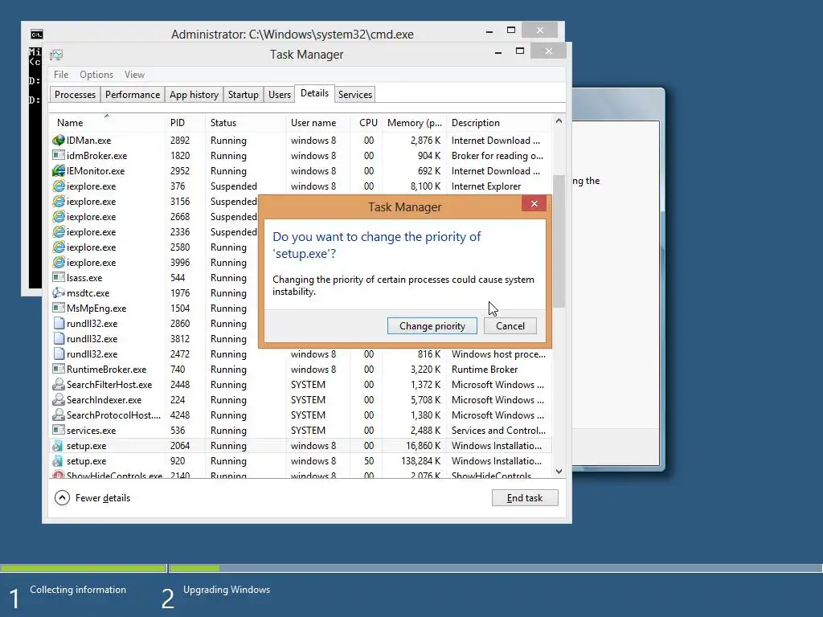Viewport: 823px width, 617px height.
Task: Minimize the cmd.exe window
Action: pyautogui.click(x=489, y=31)
